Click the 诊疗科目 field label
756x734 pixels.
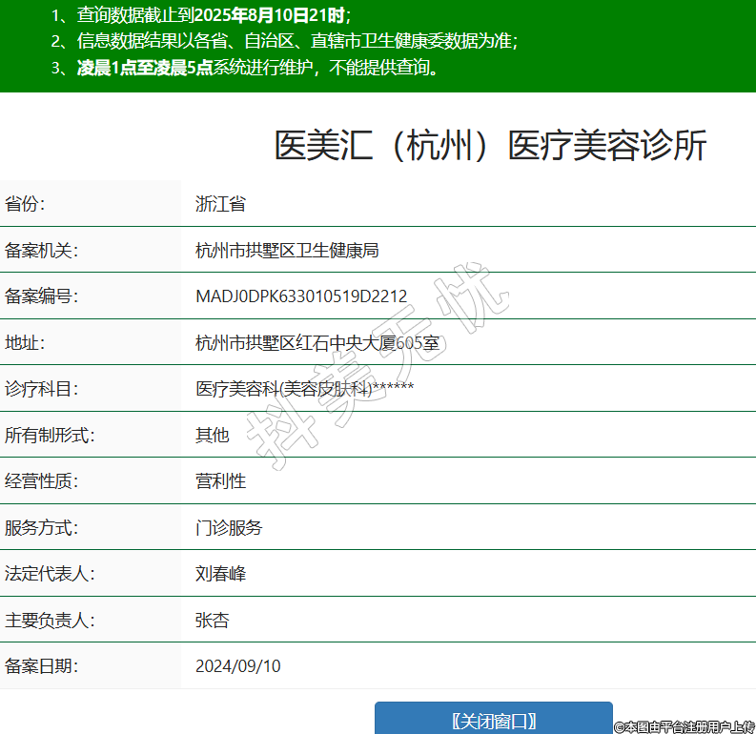(x=41, y=388)
